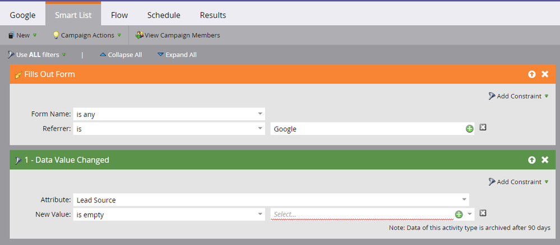The width and height of the screenshot is (560, 245).
Task: Remove the New Value constraint with the X icon
Action: [483, 213]
